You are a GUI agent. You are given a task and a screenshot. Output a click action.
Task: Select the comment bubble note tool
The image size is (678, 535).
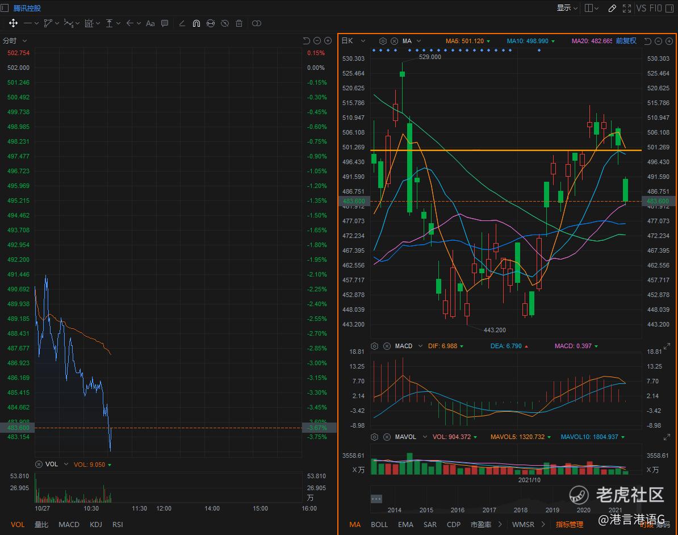coord(165,23)
